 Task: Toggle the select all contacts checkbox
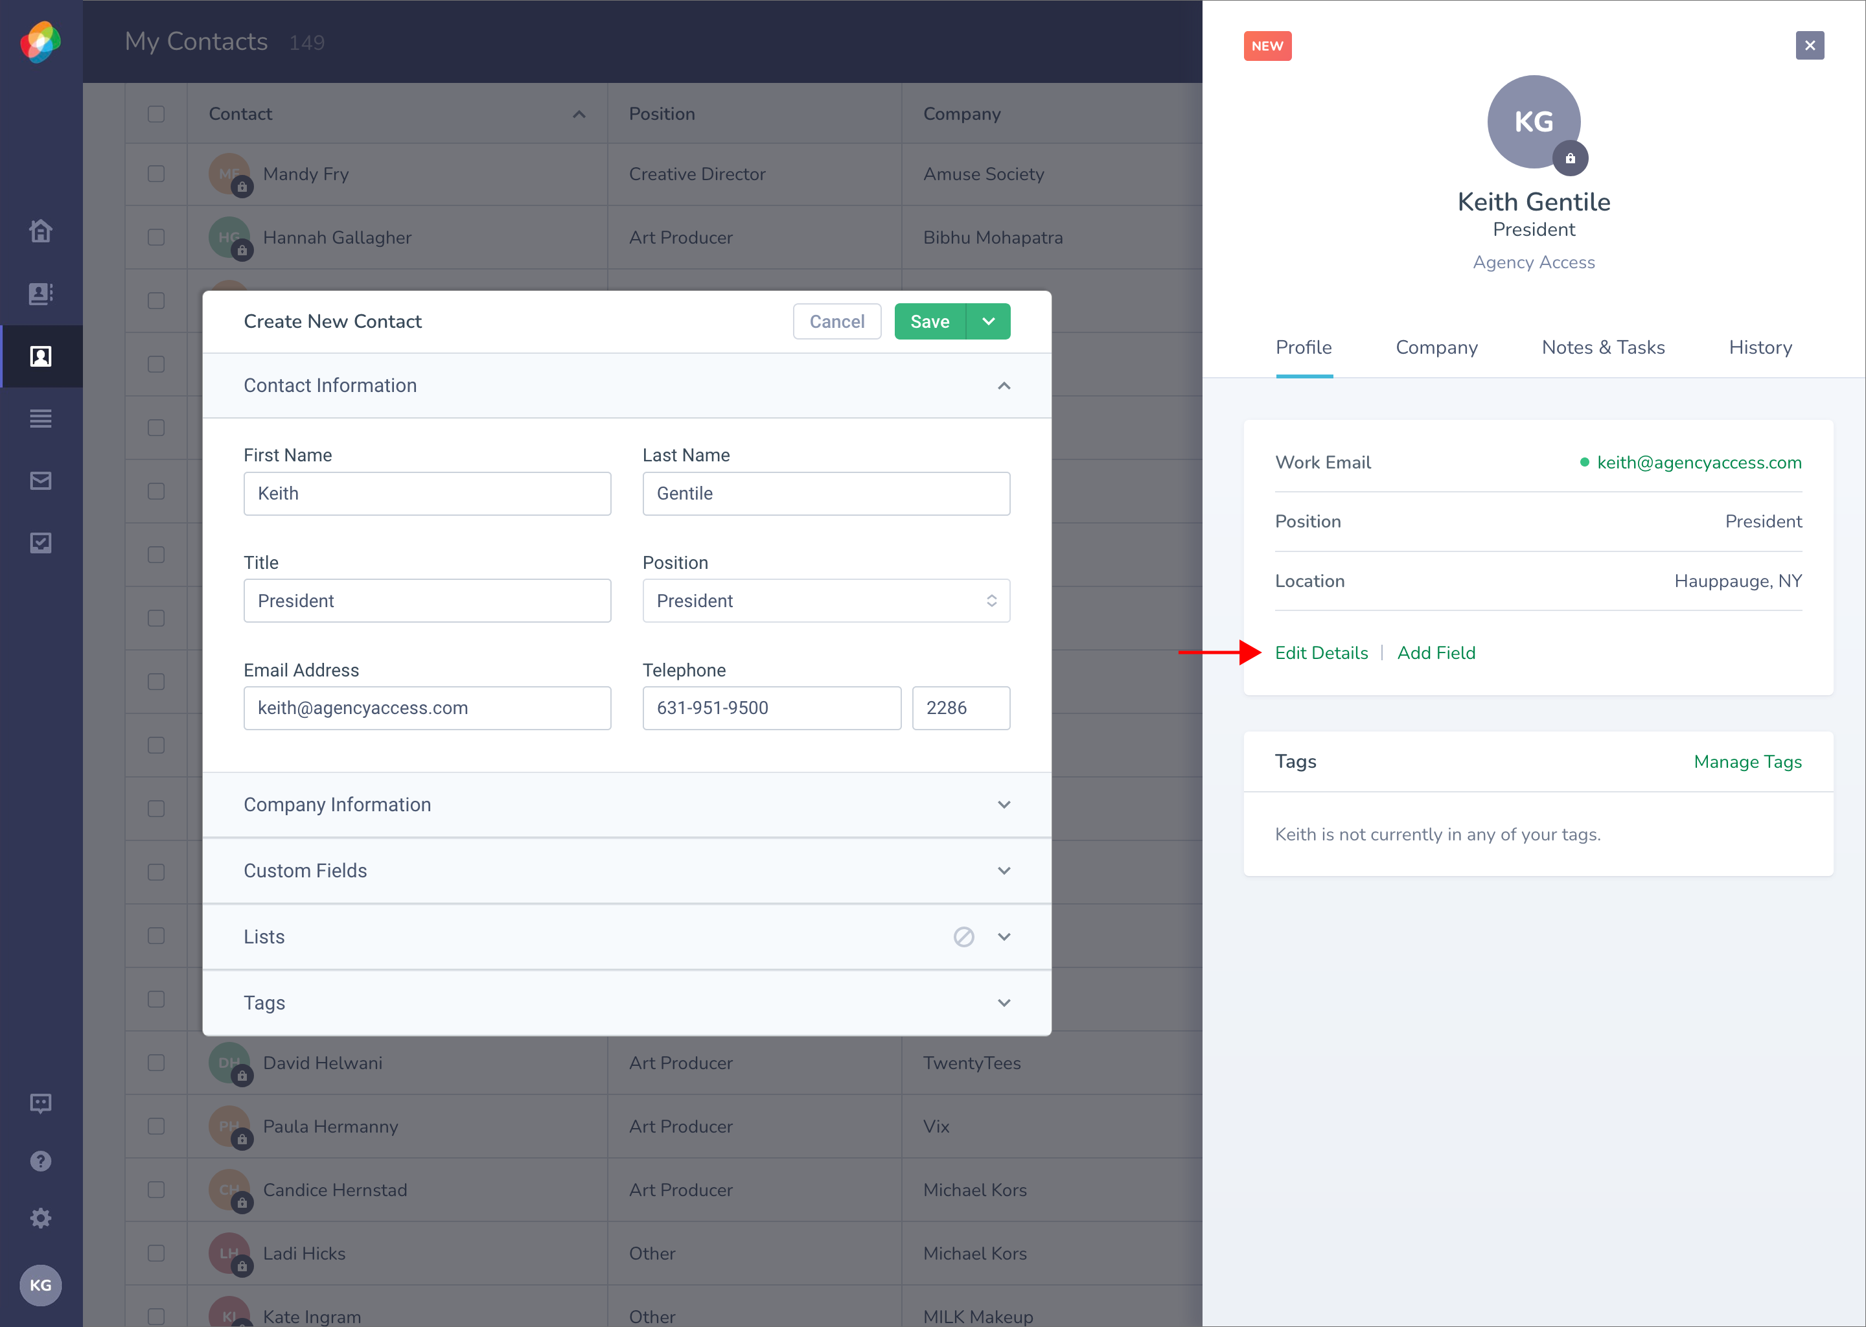[x=156, y=113]
